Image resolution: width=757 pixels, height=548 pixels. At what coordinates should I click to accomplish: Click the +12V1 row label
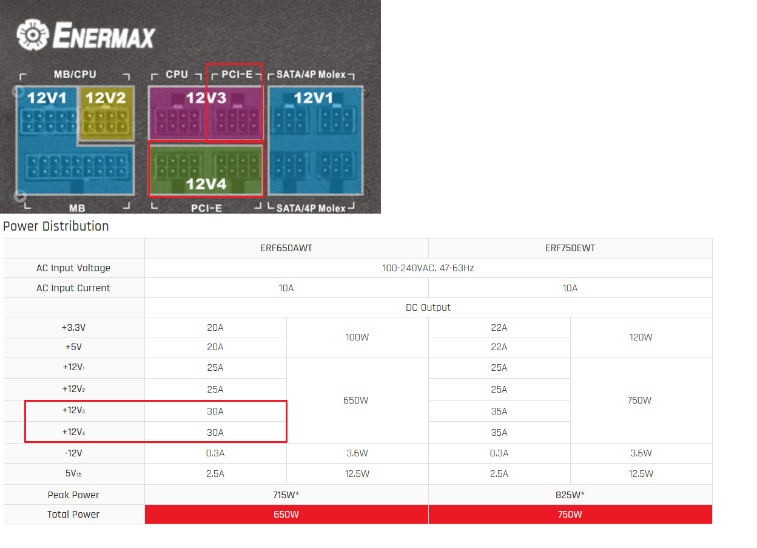[x=73, y=368]
